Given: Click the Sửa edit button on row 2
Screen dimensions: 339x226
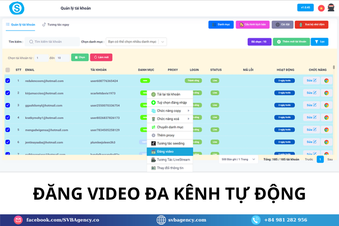Looking at the screenshot, I should click(x=312, y=93).
